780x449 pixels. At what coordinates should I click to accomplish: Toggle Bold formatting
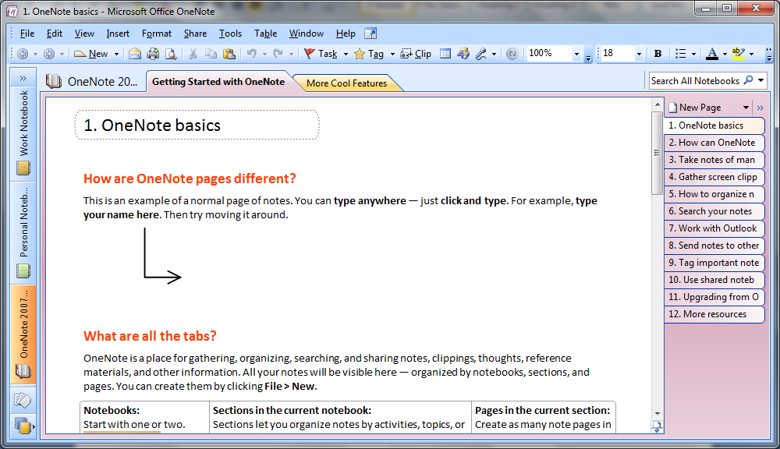(658, 54)
